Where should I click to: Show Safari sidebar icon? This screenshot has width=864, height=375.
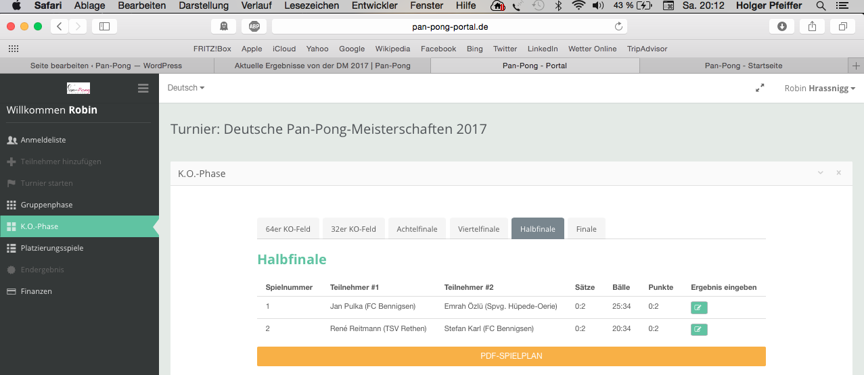click(104, 26)
